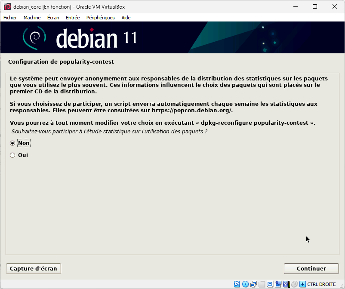Open the Entrée menu
345x289 pixels.
point(73,18)
